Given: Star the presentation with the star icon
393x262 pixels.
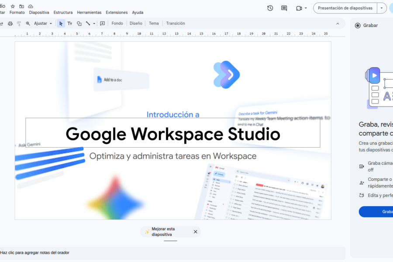Looking at the screenshot, I should point(13,6).
